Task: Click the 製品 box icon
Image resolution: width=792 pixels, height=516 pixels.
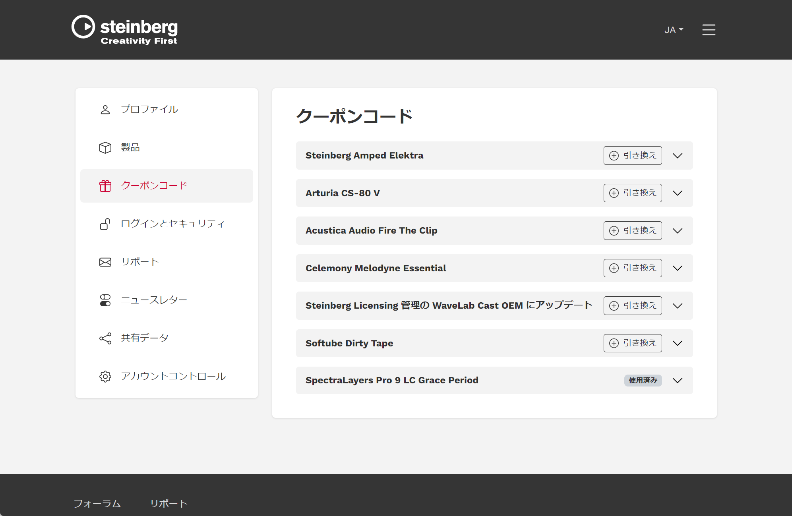Action: (x=105, y=148)
